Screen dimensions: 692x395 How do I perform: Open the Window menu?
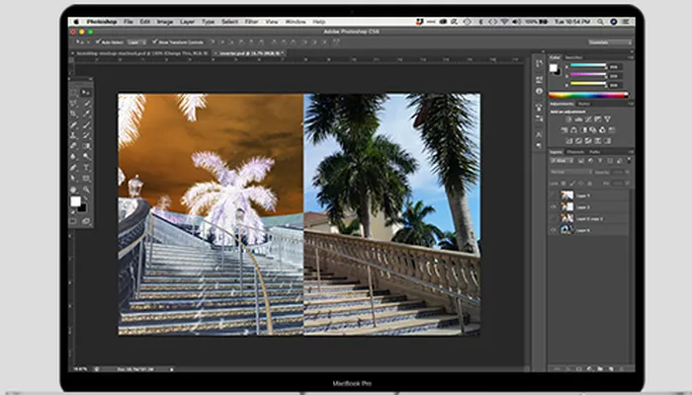296,21
